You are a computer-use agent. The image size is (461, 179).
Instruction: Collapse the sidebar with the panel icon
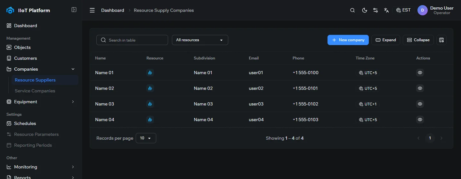pos(74,10)
